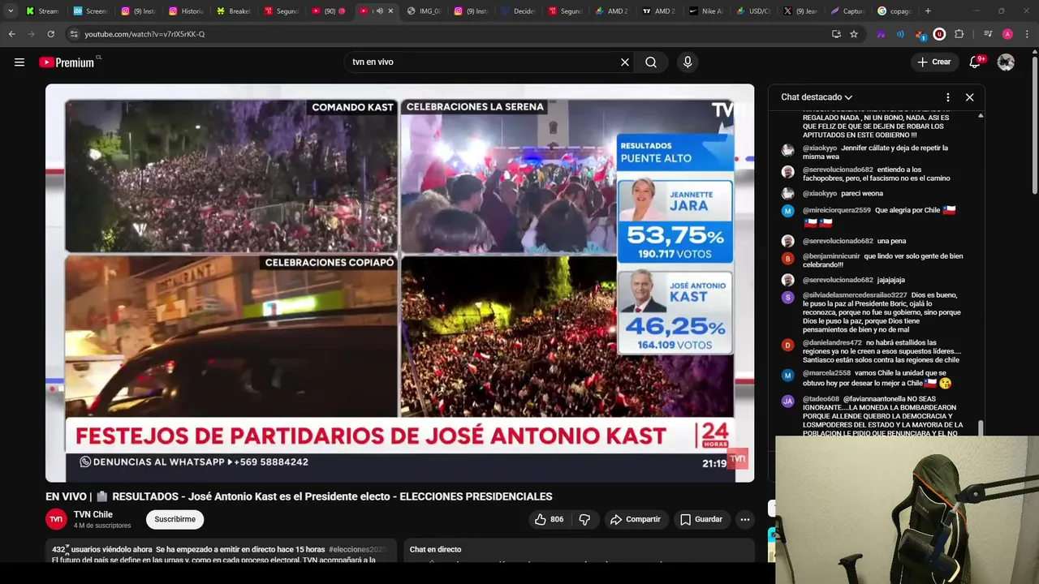Dislike the video
The height and width of the screenshot is (584, 1039).
coord(584,519)
